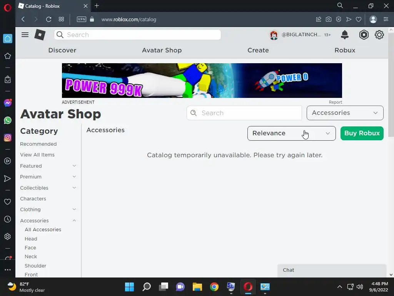
Task: Open the Relevance sort dropdown
Action: 292,133
